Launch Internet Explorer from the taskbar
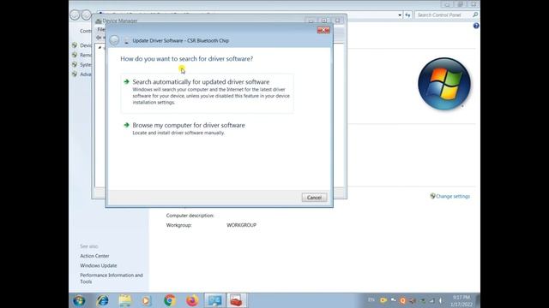This screenshot has width=549, height=308. [102, 300]
